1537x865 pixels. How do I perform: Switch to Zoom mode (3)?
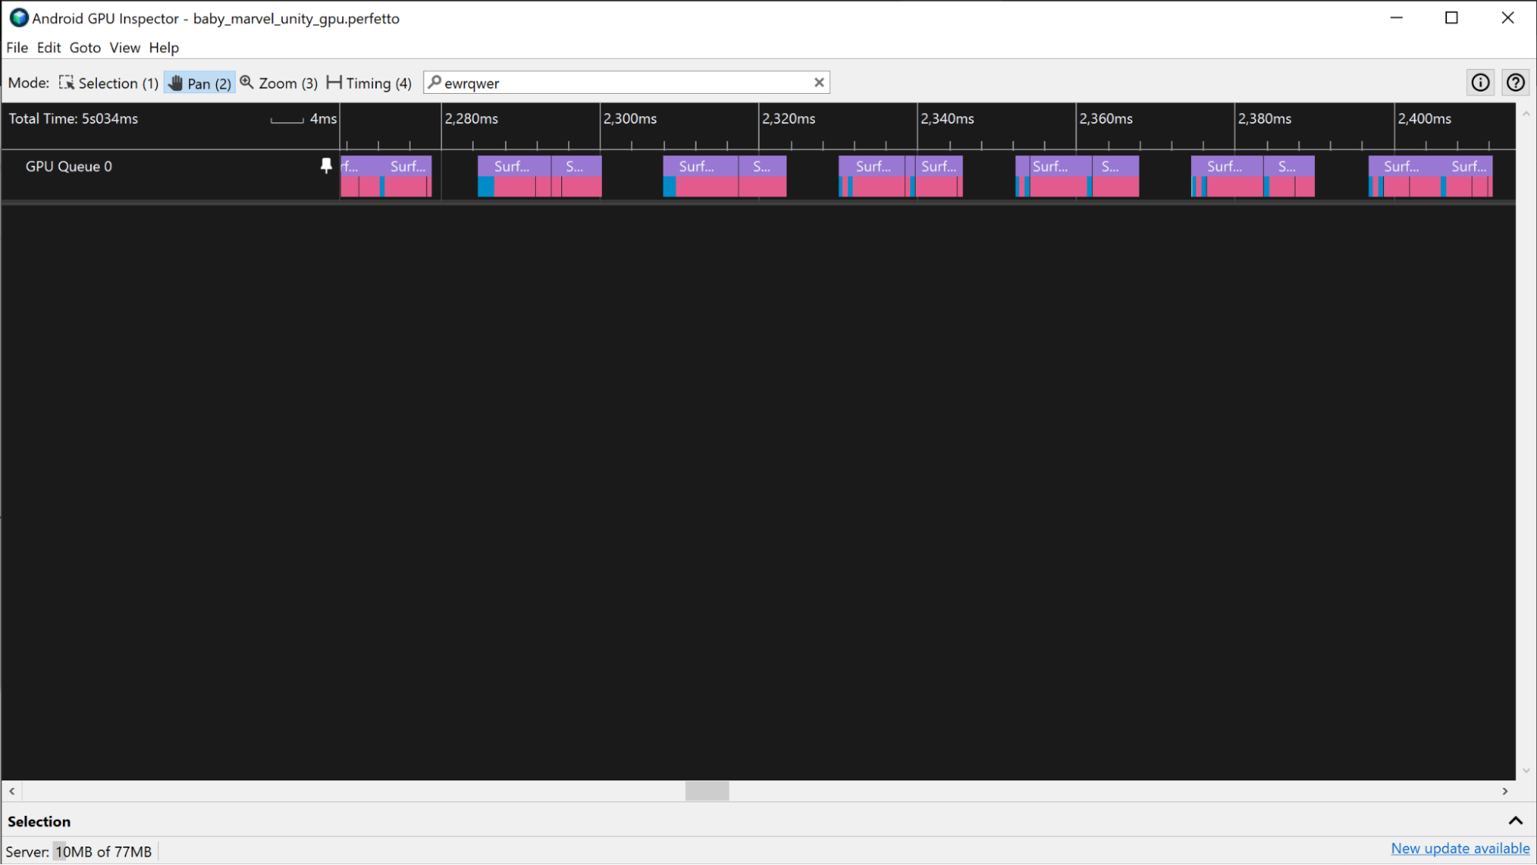pyautogui.click(x=278, y=82)
